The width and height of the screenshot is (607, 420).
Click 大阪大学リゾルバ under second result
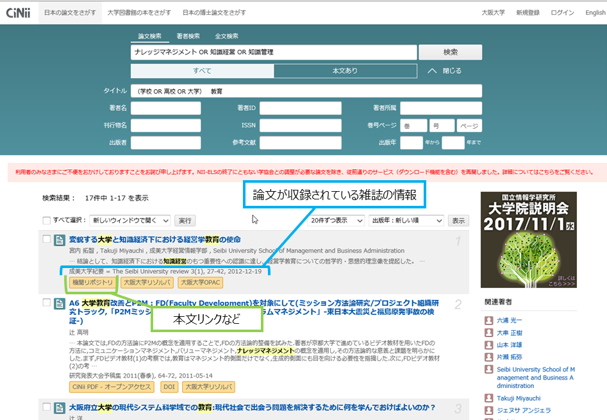point(209,387)
